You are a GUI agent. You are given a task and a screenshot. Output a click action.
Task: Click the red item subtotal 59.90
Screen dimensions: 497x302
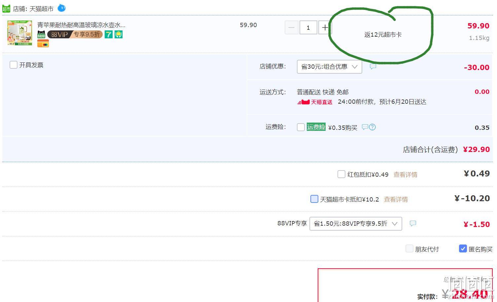pos(479,26)
